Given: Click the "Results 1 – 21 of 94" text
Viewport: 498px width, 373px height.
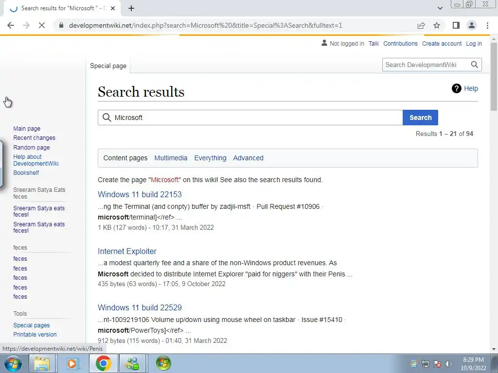Looking at the screenshot, I should click(445, 134).
